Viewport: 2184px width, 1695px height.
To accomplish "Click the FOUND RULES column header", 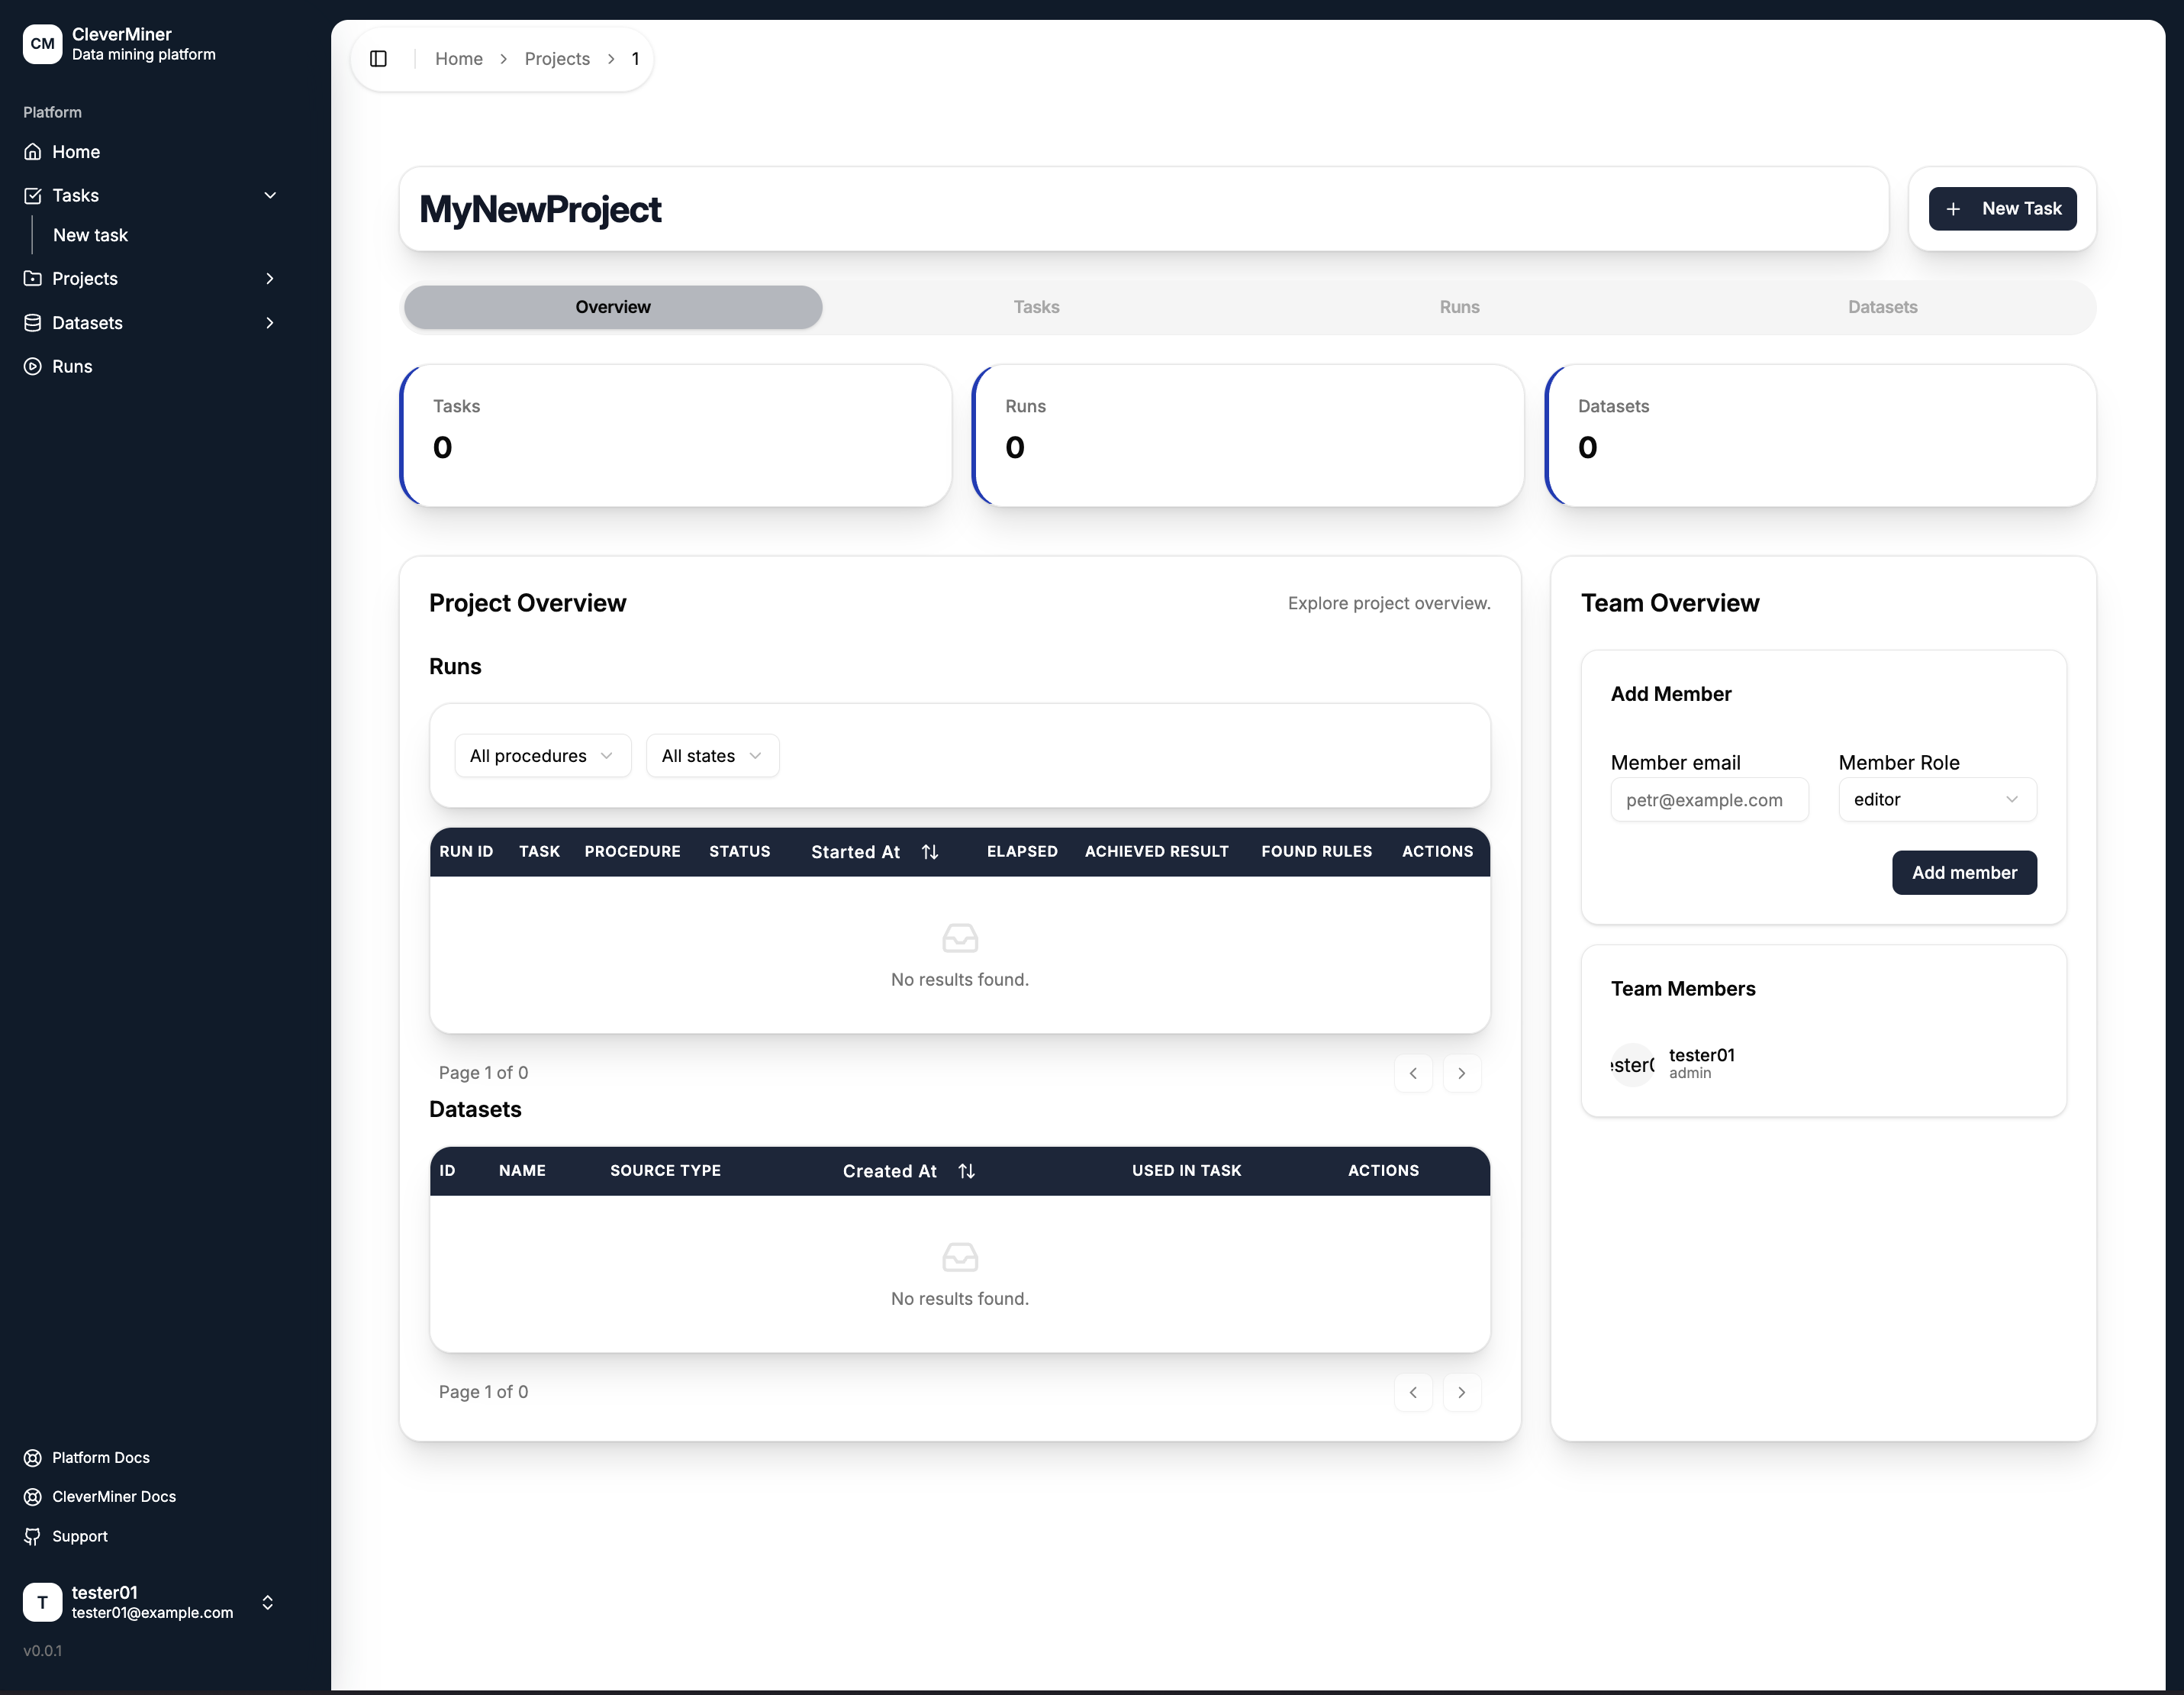I will [x=1316, y=851].
